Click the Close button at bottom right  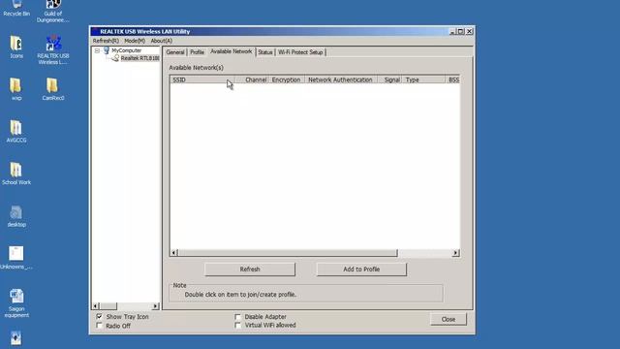tap(449, 319)
